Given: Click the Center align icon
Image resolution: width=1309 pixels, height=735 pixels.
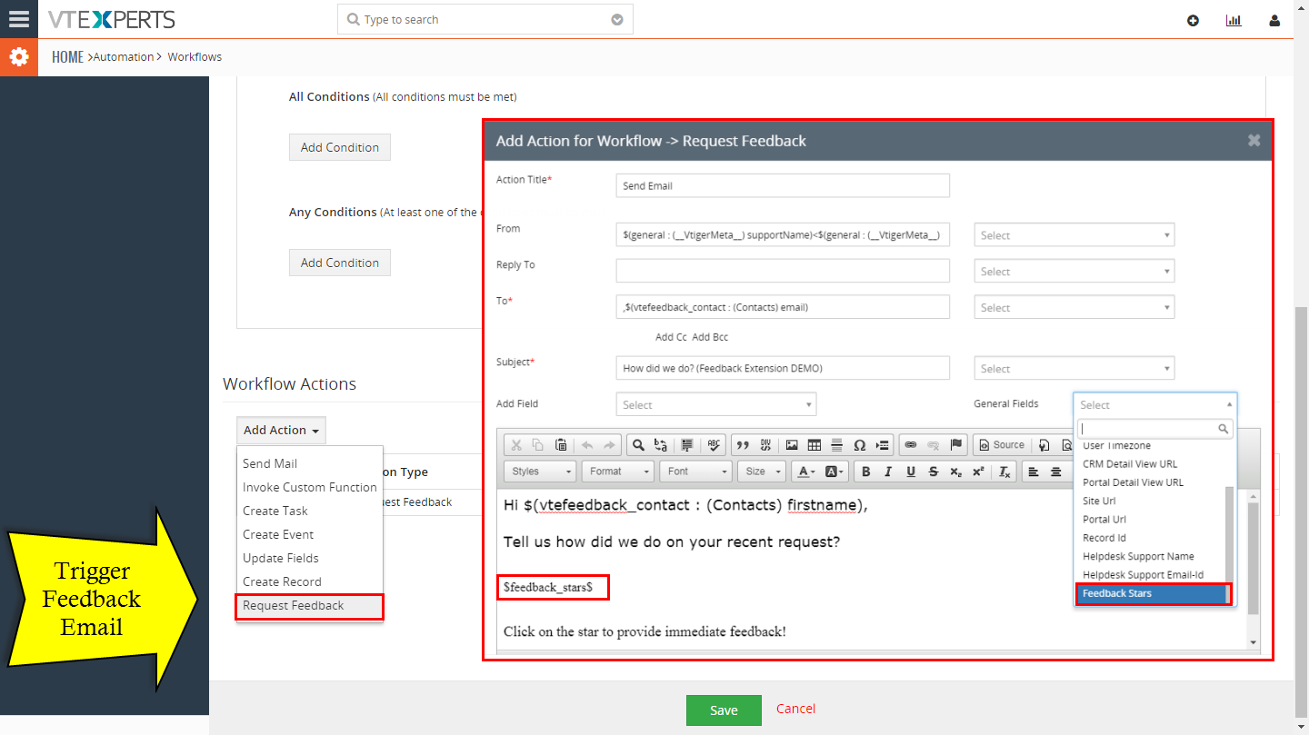Looking at the screenshot, I should pyautogui.click(x=1055, y=472).
